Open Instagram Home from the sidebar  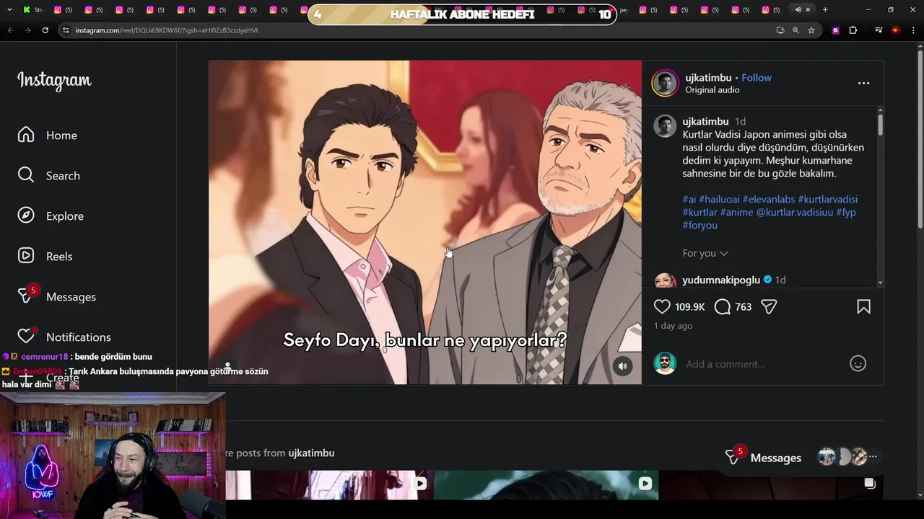pyautogui.click(x=48, y=136)
